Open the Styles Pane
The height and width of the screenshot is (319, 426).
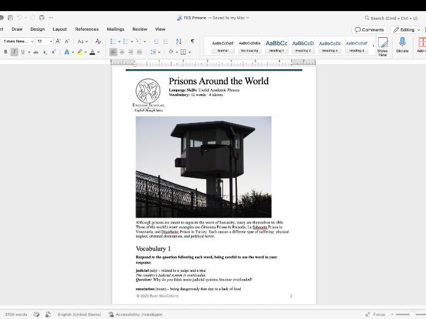pos(383,46)
